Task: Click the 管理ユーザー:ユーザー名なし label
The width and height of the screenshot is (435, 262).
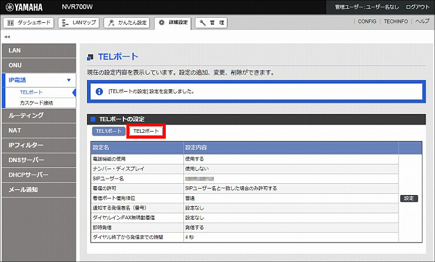Action: pos(367,7)
